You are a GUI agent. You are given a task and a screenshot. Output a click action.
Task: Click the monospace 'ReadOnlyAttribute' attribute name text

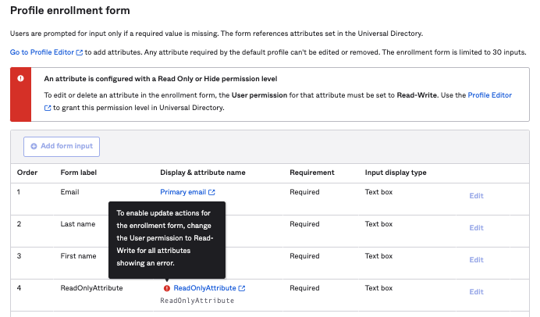tap(197, 301)
